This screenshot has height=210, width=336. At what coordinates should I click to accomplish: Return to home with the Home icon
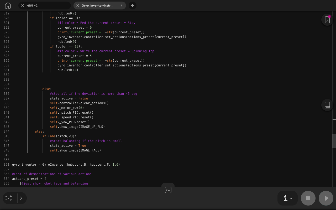[8, 5]
